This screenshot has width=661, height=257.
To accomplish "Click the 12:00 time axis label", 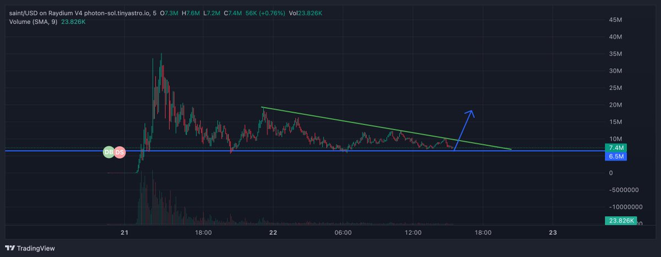I will tap(413, 233).
